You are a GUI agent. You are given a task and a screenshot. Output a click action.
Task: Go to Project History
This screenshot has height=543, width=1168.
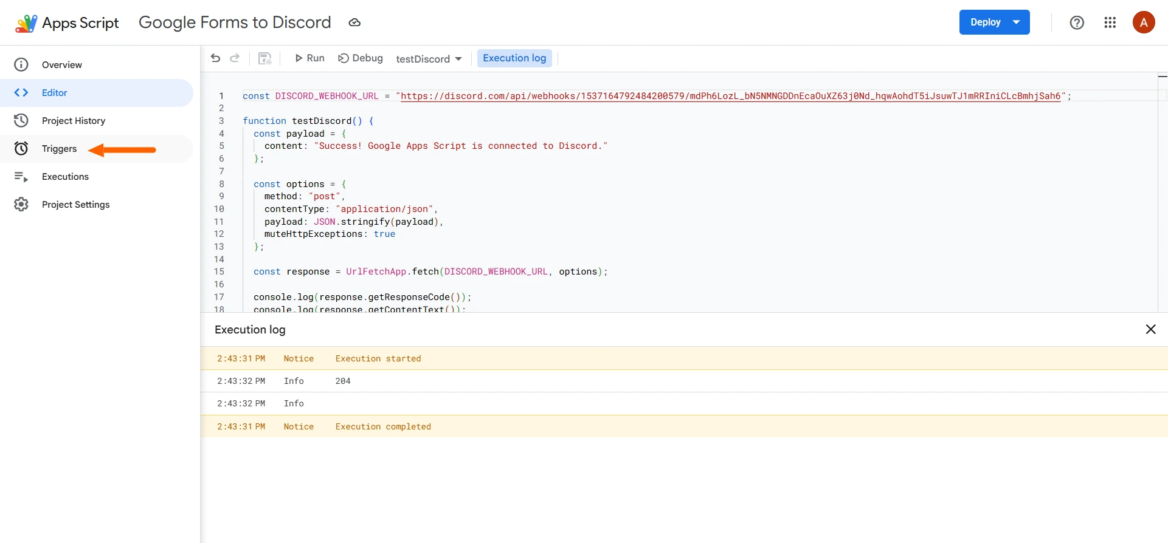pos(97,121)
